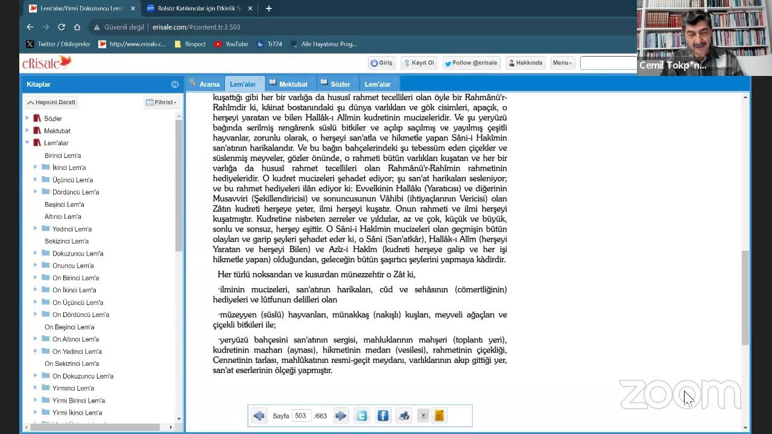Open browser home page icon
Screen dimensions: 772x434
(77, 27)
